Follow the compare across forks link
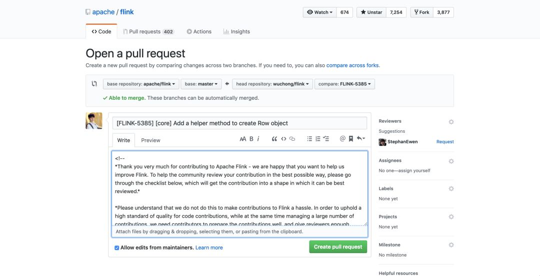Viewport: 540px width, 276px height. pos(352,65)
